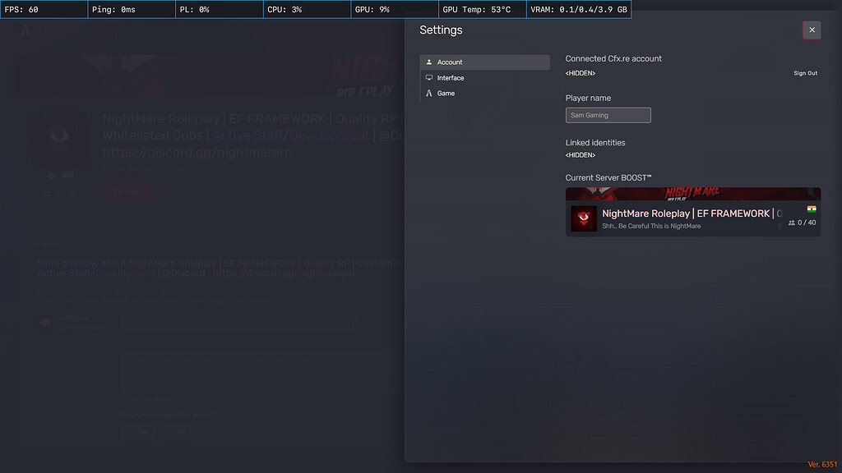Viewport: 842px width, 473px height.
Task: Click the Current Server BOOST heading
Action: coord(608,177)
